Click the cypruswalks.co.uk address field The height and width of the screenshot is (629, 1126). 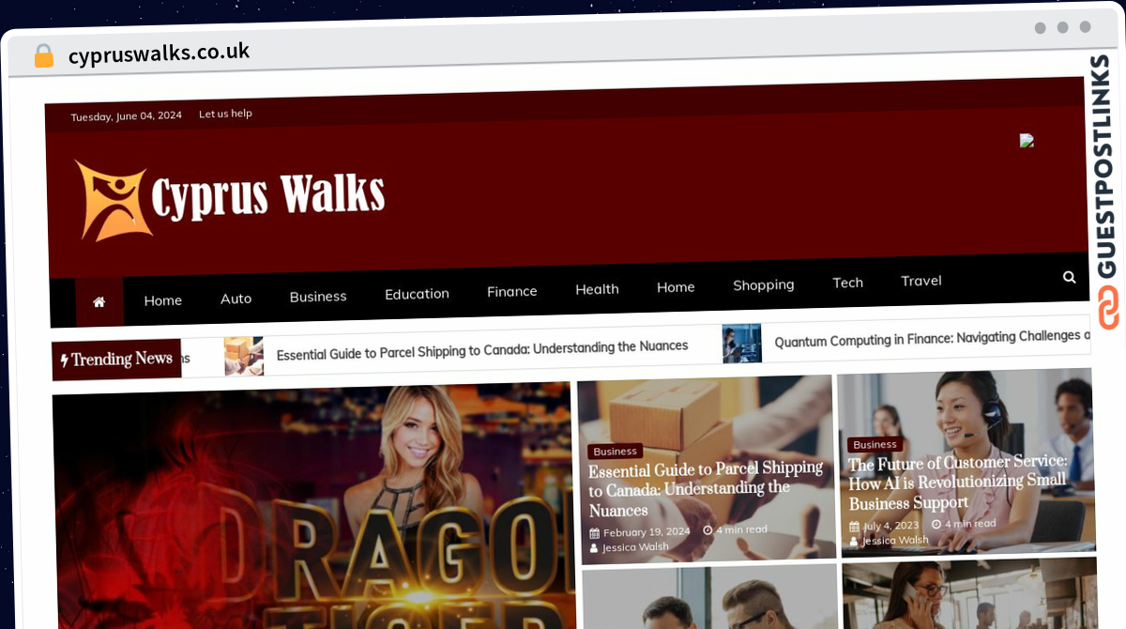click(x=159, y=54)
